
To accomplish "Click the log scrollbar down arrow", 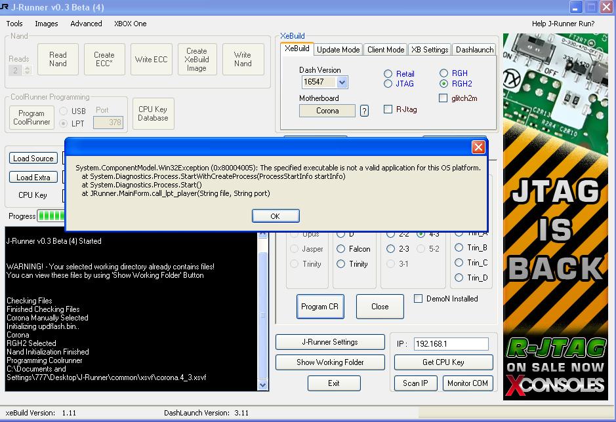I will click(x=263, y=385).
